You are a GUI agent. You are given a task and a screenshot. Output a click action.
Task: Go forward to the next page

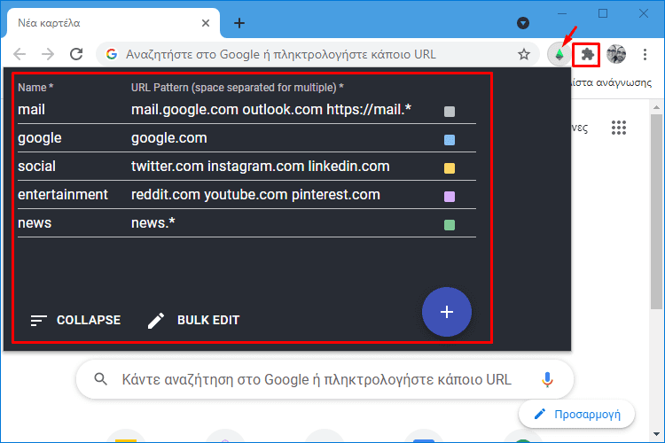point(48,54)
